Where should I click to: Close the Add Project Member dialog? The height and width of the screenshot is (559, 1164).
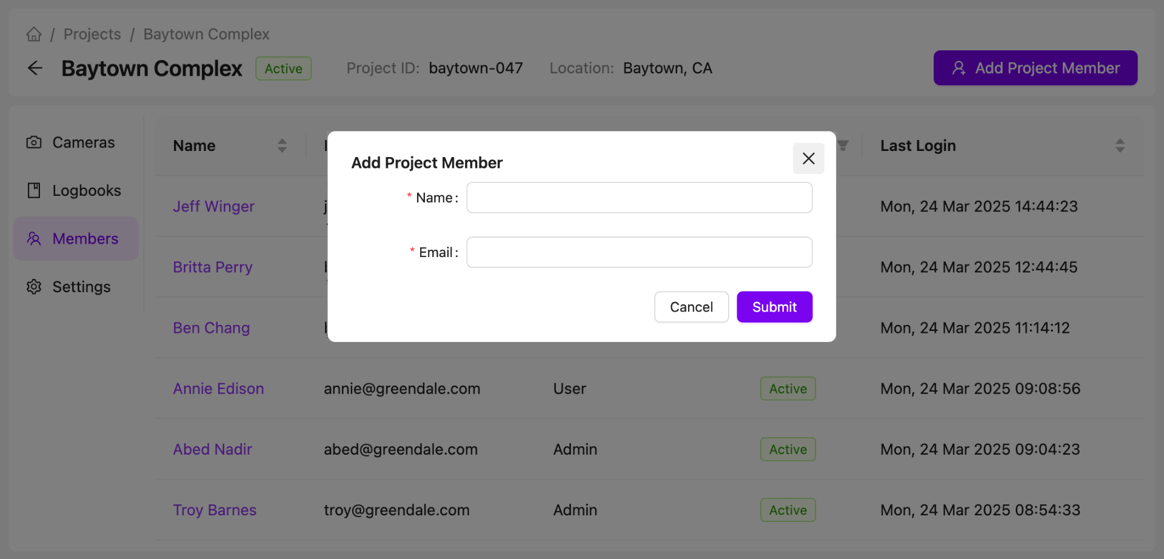(x=808, y=158)
